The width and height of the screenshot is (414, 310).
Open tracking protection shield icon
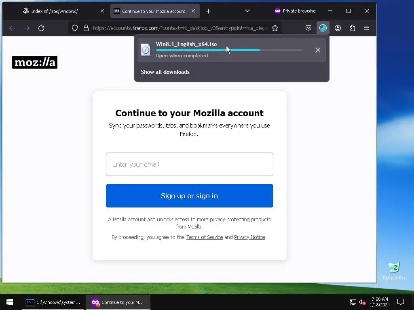(x=75, y=28)
